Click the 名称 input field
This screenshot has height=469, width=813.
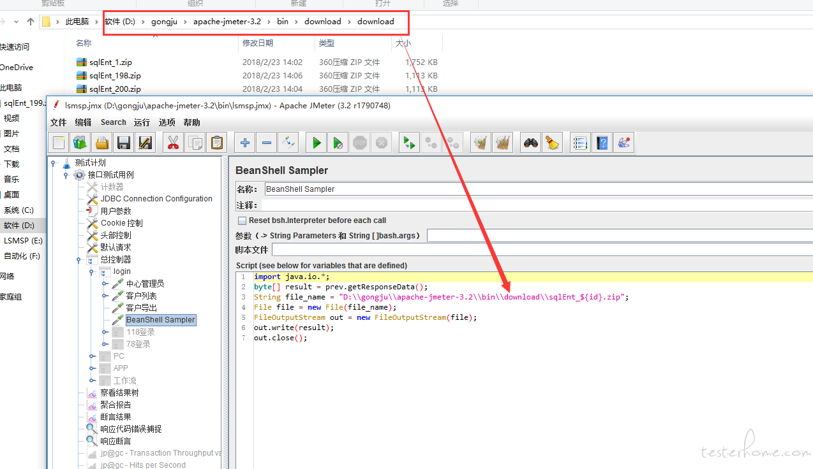(538, 189)
